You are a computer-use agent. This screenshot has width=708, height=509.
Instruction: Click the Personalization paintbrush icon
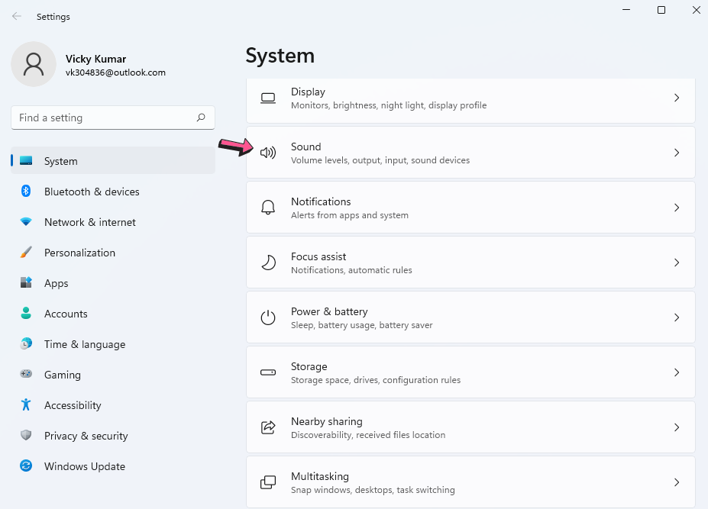[x=26, y=253]
